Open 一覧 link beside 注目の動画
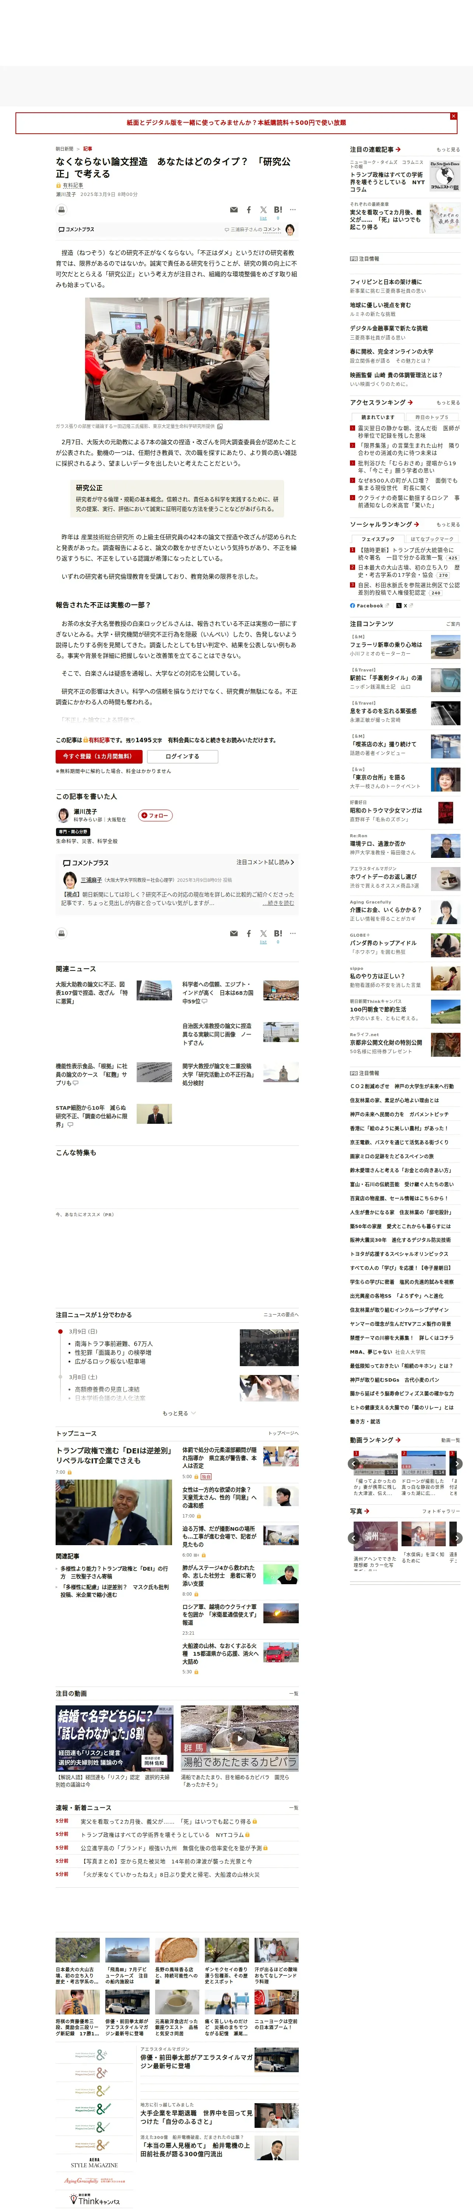The image size is (473, 2210). 294,1694
